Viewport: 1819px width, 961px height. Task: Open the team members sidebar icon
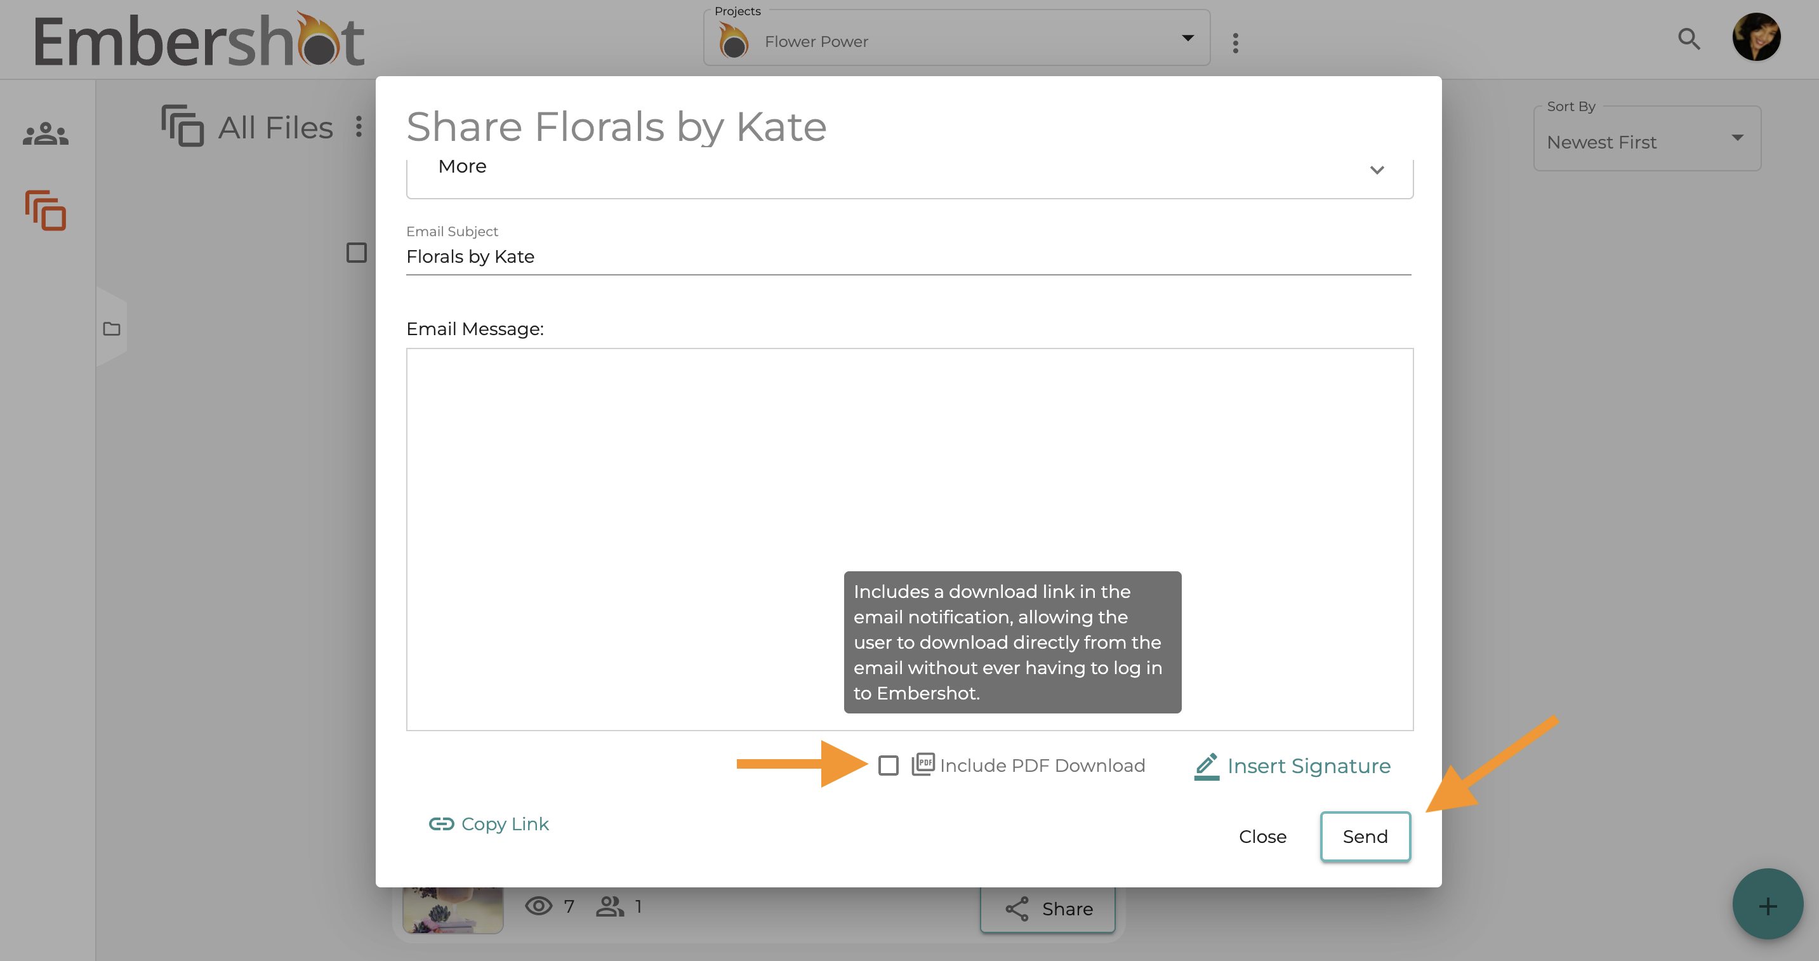tap(45, 133)
